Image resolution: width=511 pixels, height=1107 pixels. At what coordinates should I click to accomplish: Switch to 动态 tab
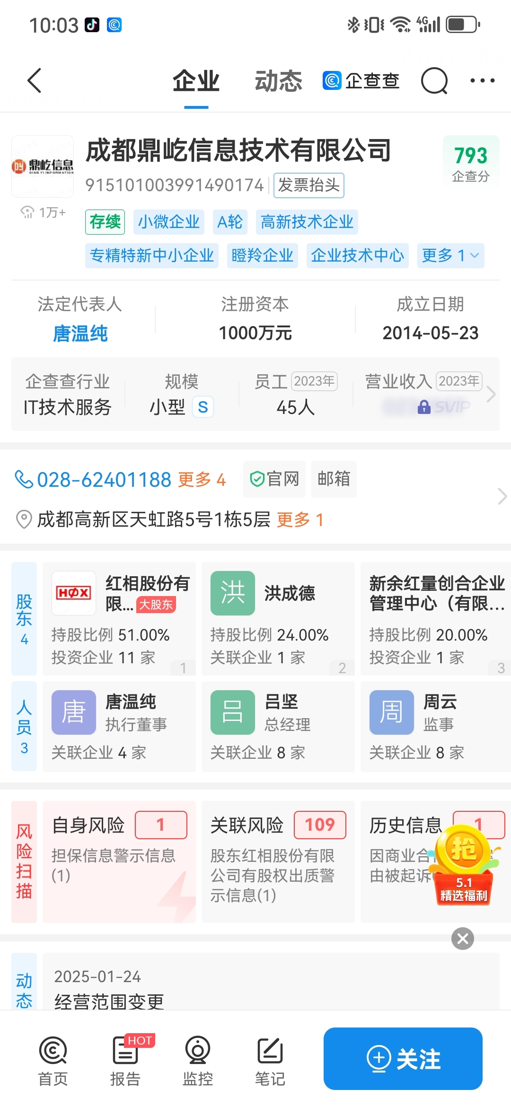(278, 81)
